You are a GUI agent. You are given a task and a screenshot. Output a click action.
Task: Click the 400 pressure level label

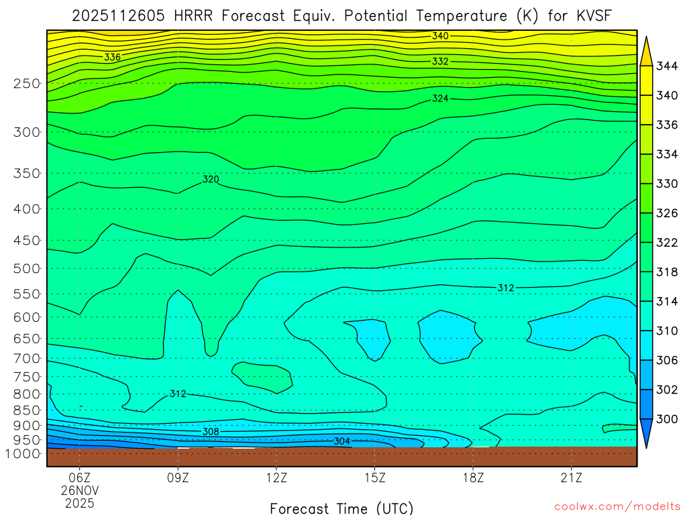(x=27, y=209)
